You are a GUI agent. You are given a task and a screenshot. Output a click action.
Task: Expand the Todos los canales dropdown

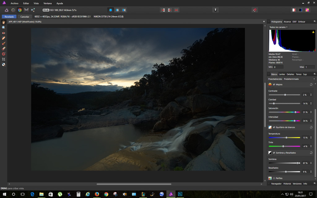pyautogui.click(x=278, y=27)
